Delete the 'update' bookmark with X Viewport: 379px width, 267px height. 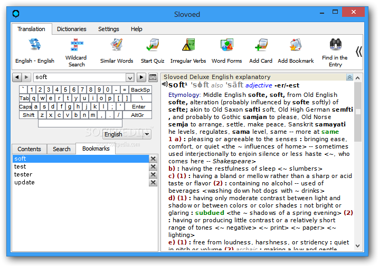(x=153, y=183)
